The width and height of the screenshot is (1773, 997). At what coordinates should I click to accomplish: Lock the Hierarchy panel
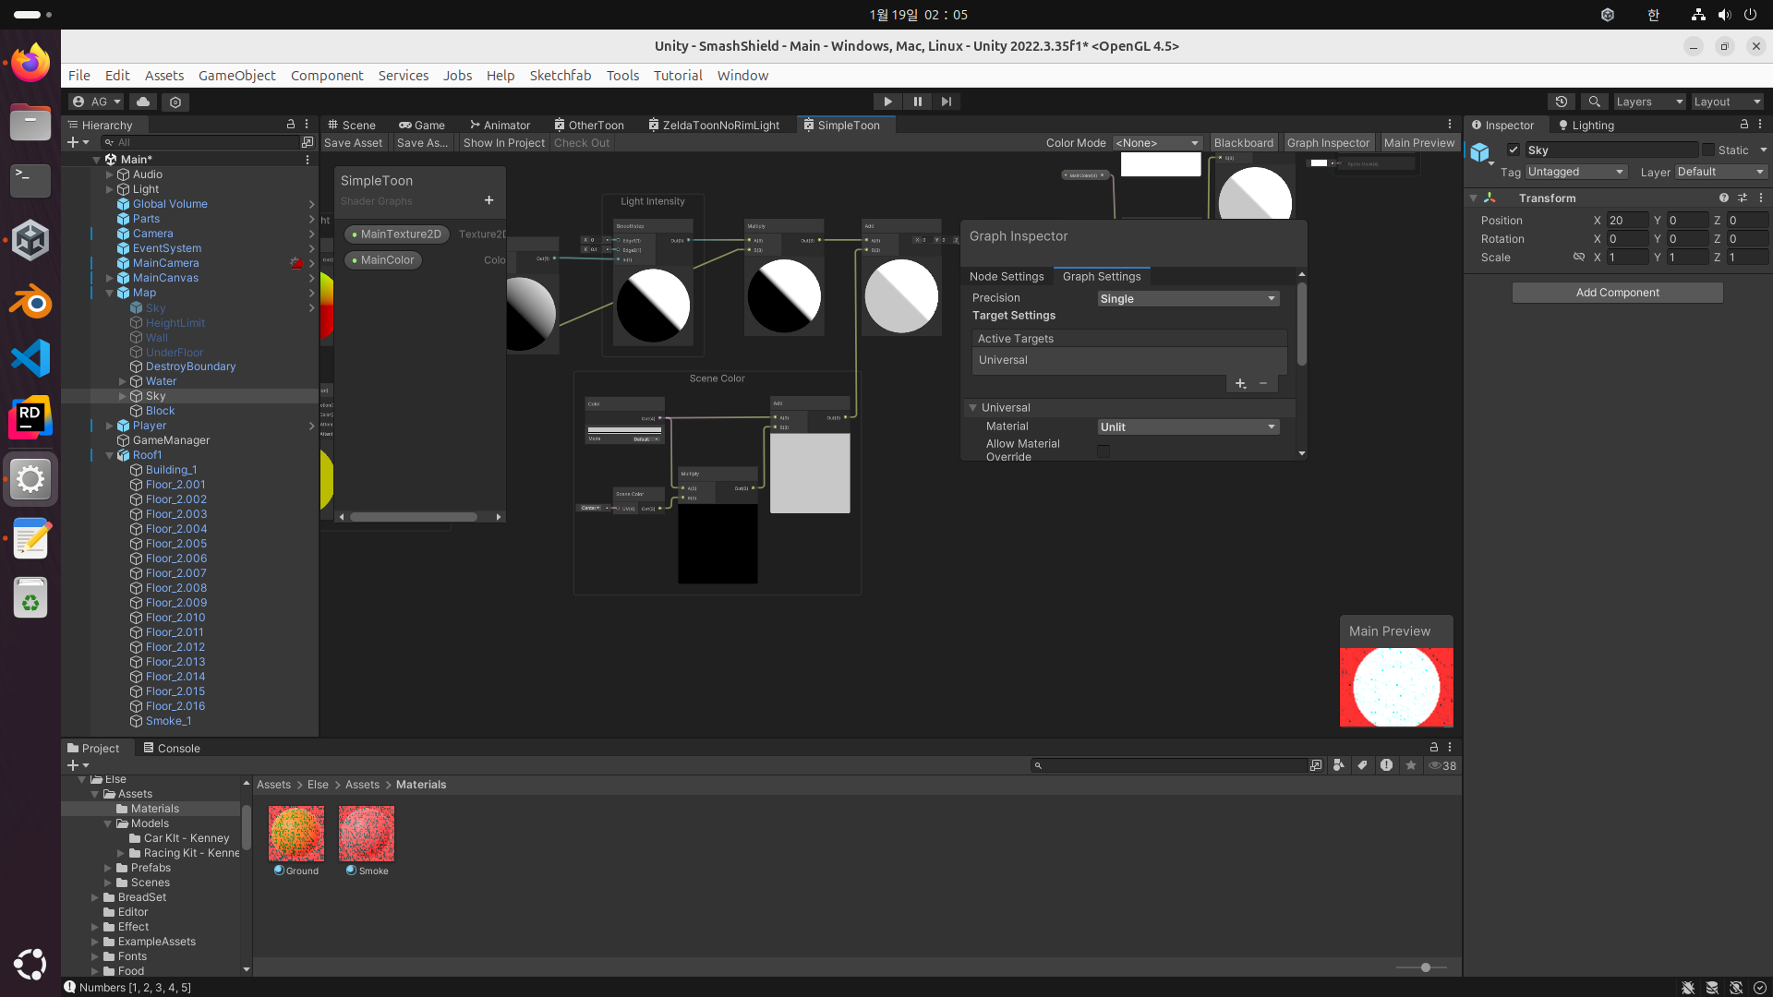click(x=291, y=125)
